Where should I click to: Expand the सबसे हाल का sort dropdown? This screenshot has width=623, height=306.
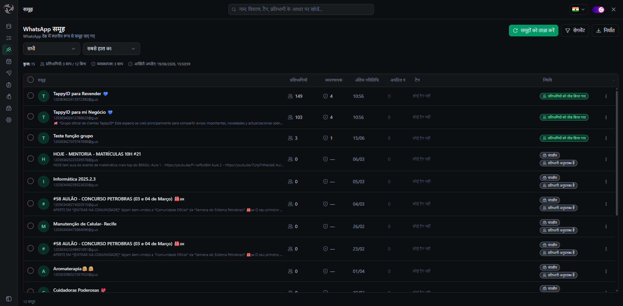(112, 49)
